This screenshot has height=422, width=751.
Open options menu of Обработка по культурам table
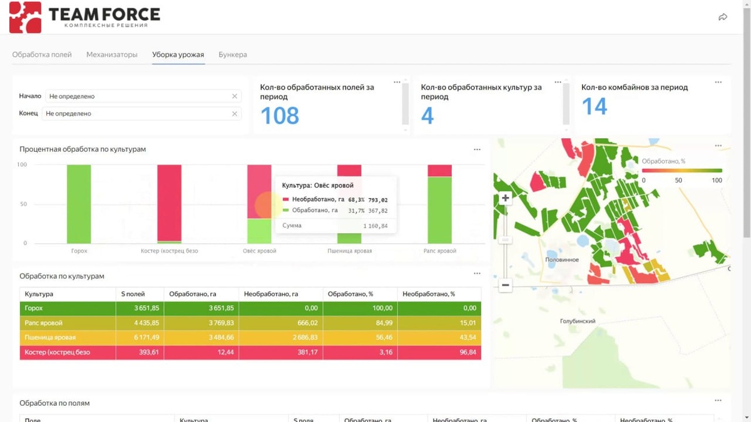(x=477, y=273)
